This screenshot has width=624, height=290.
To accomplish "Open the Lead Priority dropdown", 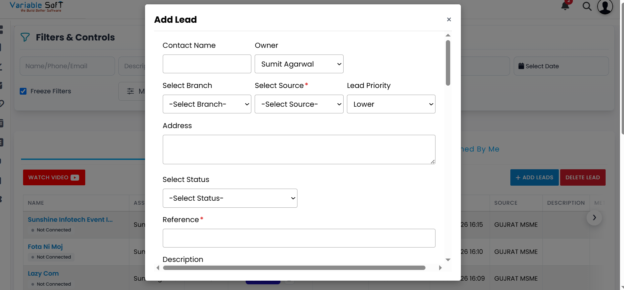I will [x=391, y=104].
